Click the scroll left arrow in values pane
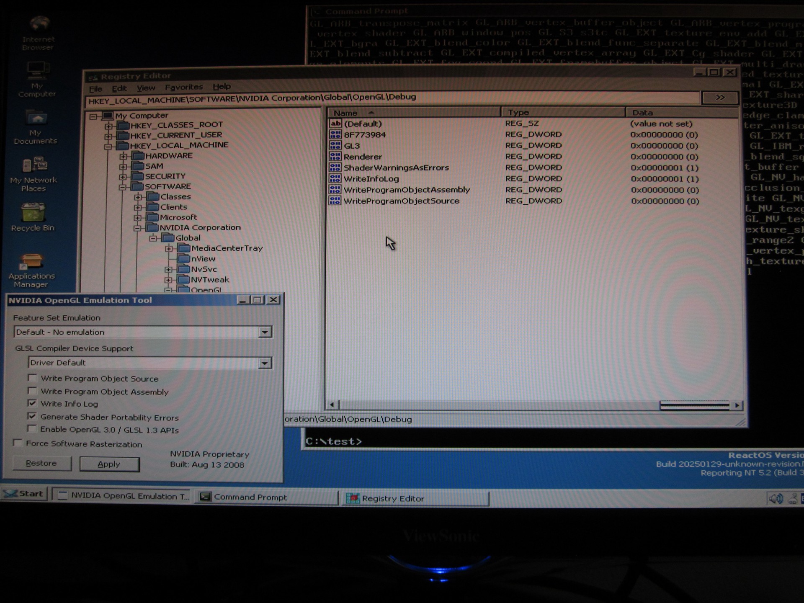This screenshot has width=804, height=603. (x=332, y=405)
